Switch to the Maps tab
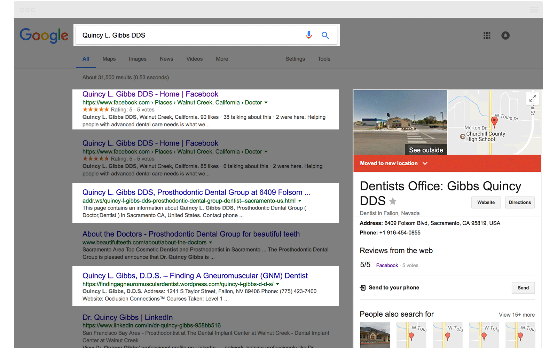The image size is (557, 348). pos(109,59)
